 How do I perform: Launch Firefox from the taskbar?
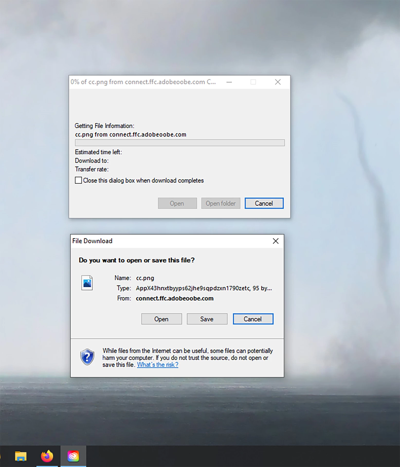(x=47, y=456)
